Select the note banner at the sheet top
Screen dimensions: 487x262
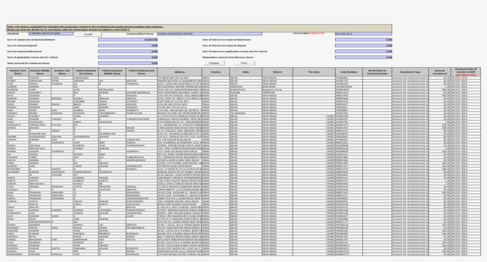[199, 28]
